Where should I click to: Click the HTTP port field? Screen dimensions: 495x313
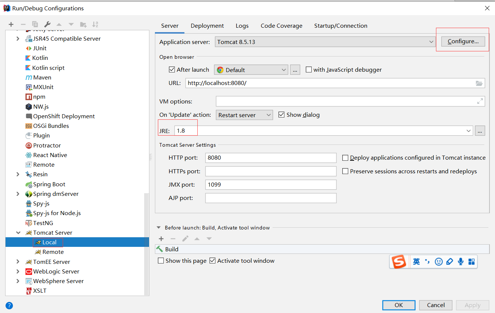tap(271, 158)
